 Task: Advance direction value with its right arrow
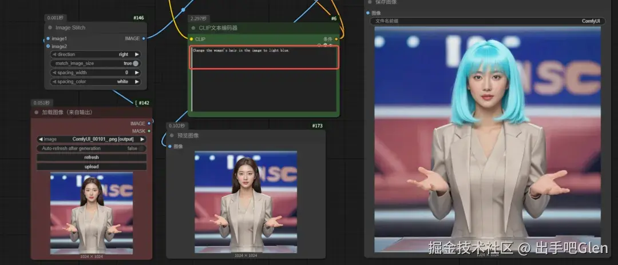(x=137, y=54)
